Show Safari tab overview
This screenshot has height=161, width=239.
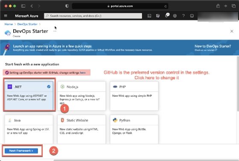[x=233, y=6]
